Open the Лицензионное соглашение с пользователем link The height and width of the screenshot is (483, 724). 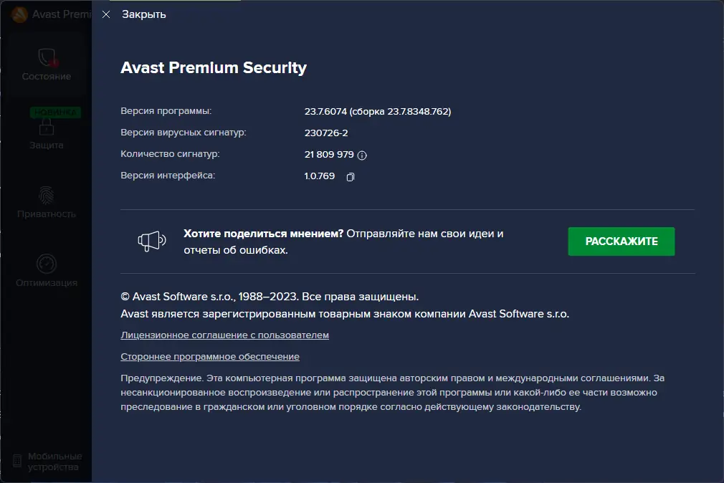225,335
